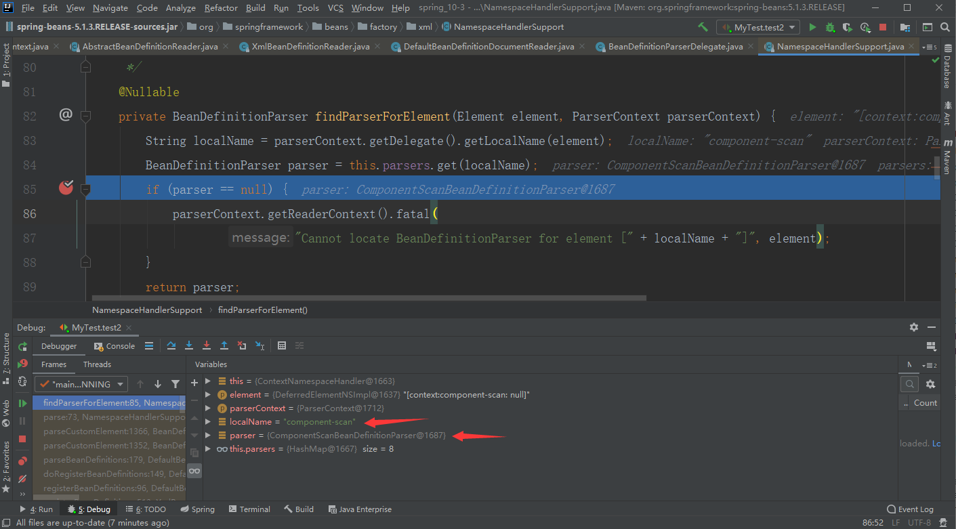Click the Count column header
This screenshot has width=956, height=529.
[925, 403]
